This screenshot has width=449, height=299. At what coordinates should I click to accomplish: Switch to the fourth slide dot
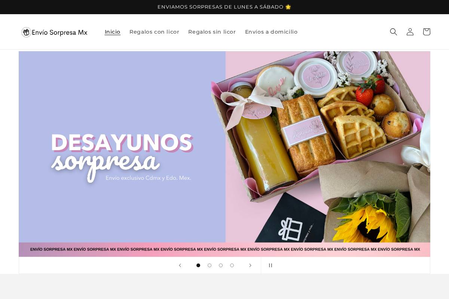(x=232, y=265)
